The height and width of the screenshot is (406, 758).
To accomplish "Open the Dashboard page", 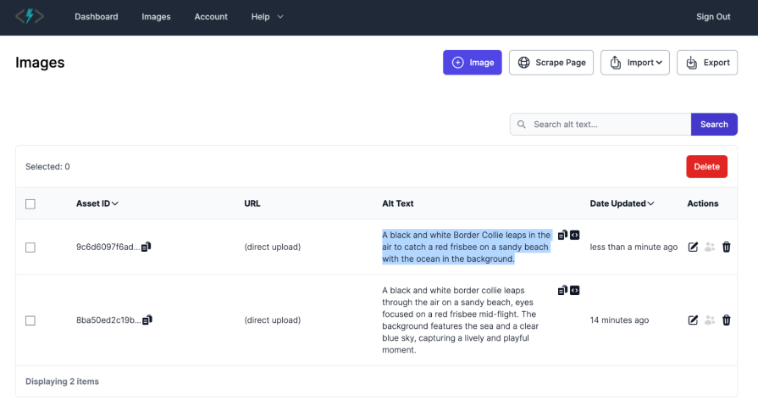I will coord(97,17).
